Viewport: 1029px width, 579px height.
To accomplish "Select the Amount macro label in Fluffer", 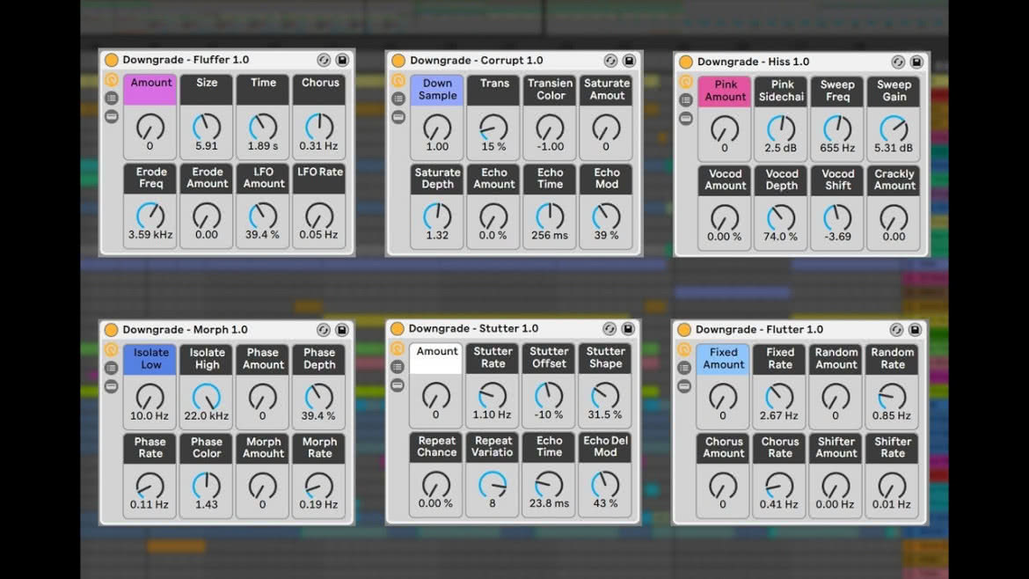I will pyautogui.click(x=150, y=89).
